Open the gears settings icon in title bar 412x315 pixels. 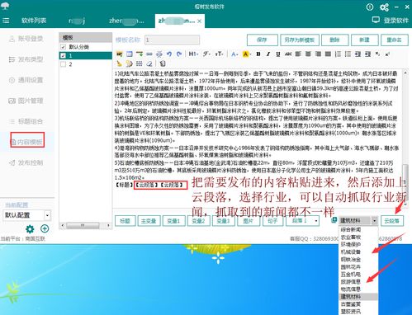click(384, 7)
